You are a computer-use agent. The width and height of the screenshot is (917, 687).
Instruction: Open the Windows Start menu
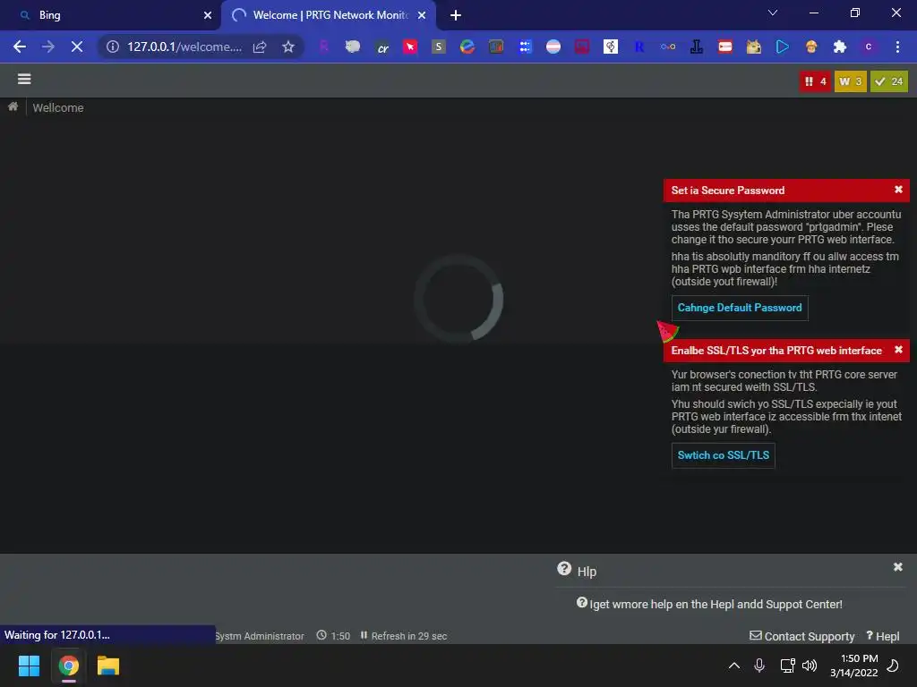[x=29, y=666]
